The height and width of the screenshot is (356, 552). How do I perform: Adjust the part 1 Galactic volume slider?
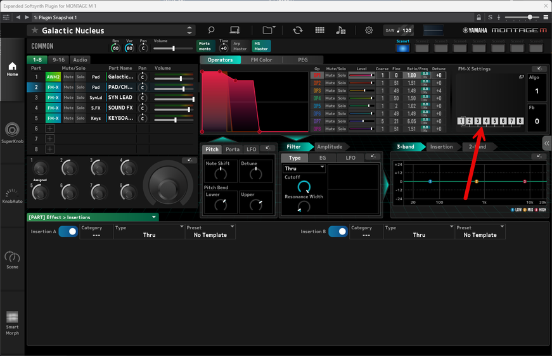[x=181, y=78]
